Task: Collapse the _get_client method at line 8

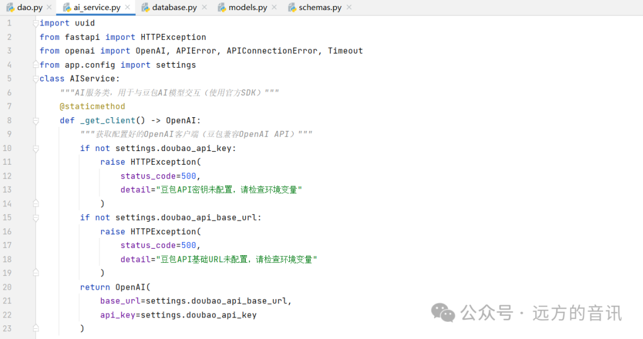Action: pos(36,120)
